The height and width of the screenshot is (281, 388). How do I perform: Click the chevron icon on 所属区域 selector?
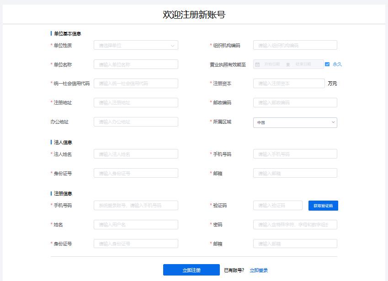[333, 122]
